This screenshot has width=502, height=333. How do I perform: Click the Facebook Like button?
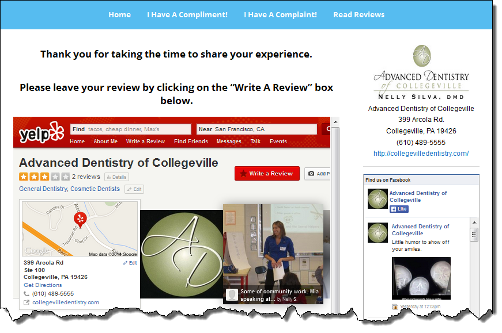(399, 209)
